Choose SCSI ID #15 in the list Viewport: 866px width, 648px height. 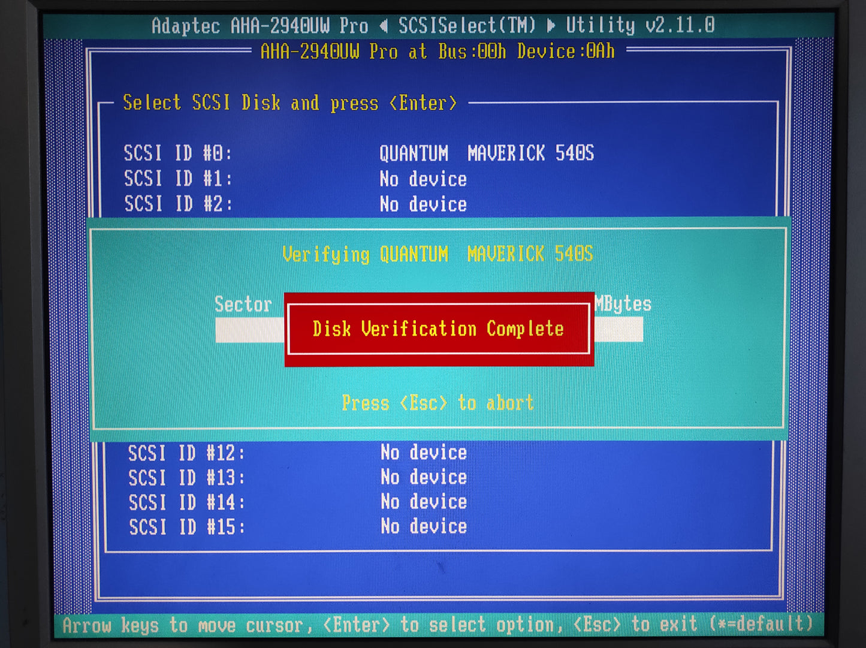[x=186, y=528]
